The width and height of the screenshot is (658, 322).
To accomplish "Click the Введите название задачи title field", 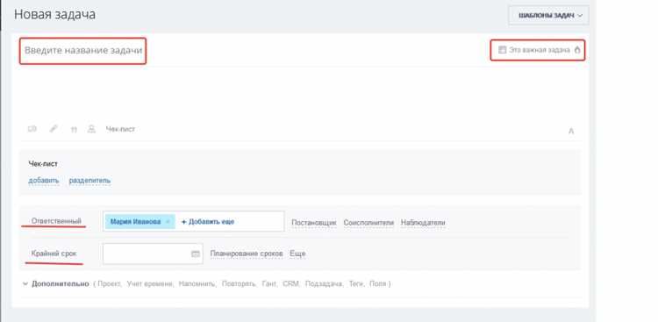I will (83, 50).
